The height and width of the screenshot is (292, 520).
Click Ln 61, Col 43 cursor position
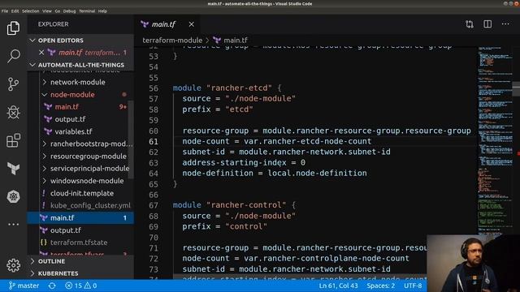[338, 286]
